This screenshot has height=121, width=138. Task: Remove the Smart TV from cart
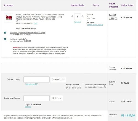tap(78, 22)
